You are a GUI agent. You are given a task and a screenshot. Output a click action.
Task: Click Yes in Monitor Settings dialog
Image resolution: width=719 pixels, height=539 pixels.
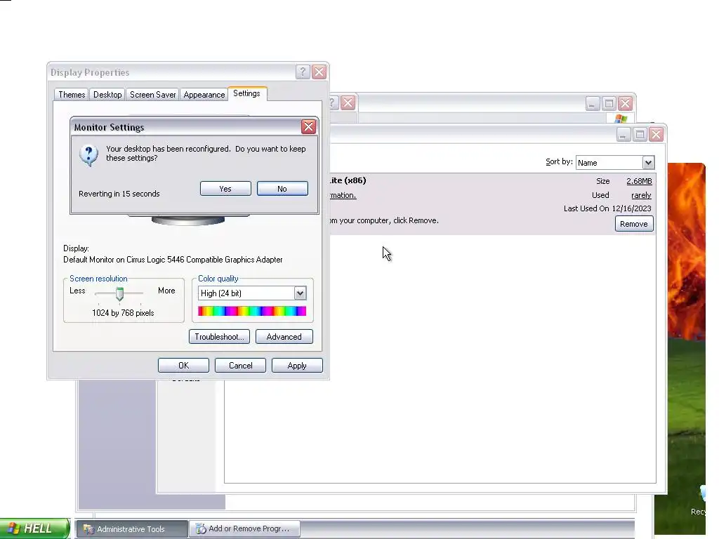tap(225, 188)
